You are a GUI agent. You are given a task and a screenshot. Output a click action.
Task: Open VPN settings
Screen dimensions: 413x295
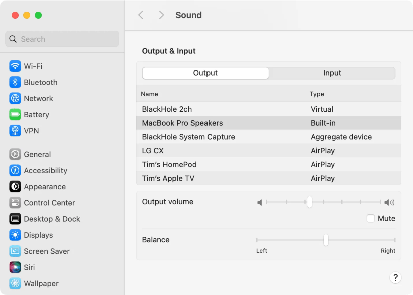31,131
